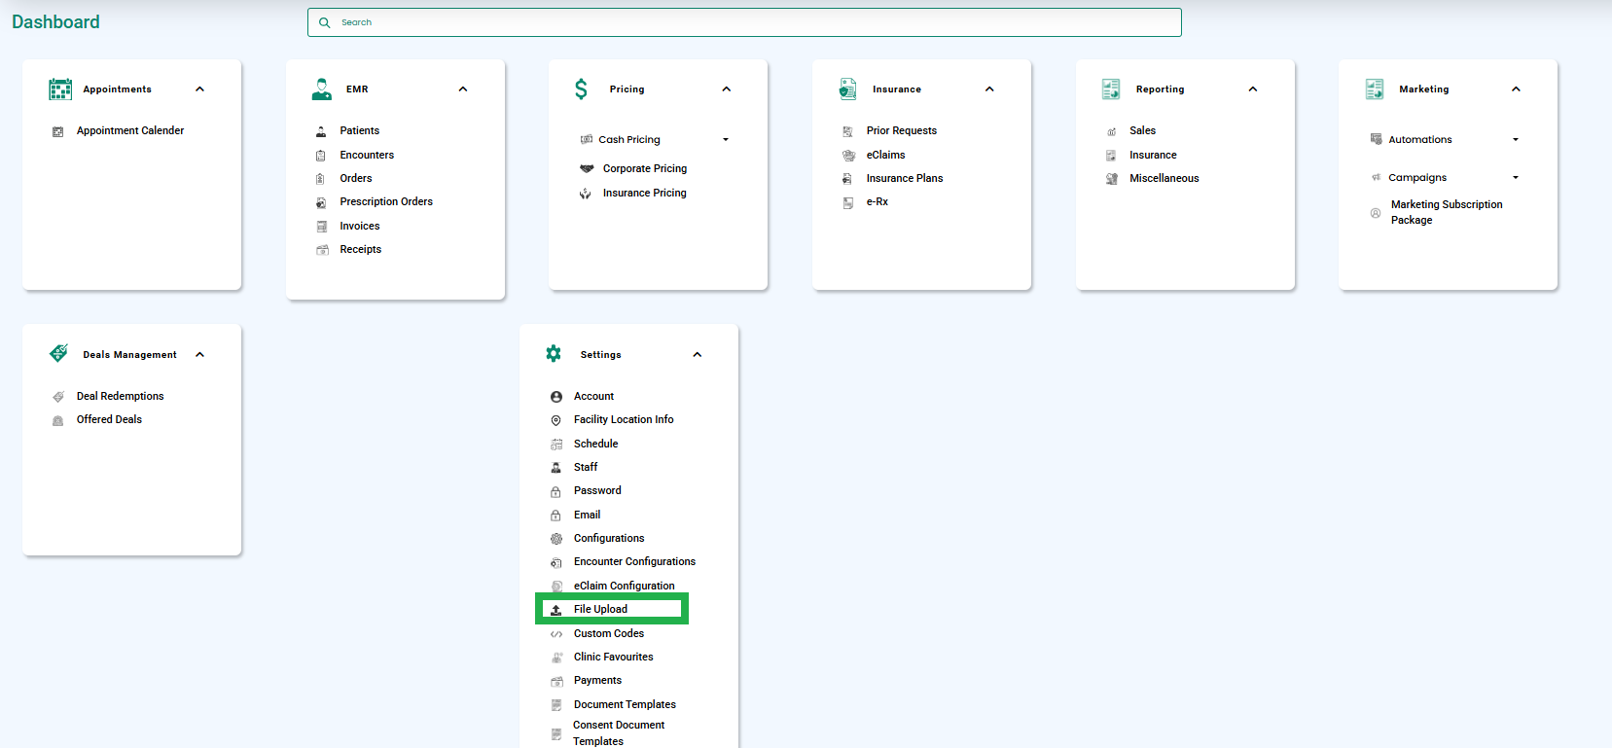1612x748 pixels.
Task: Open Deal Redemptions
Action: coord(121,397)
